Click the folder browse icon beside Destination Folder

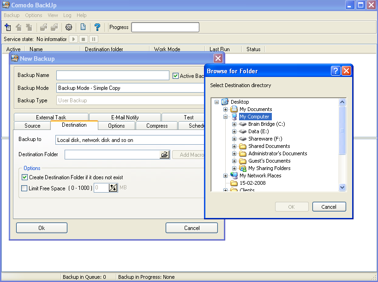pyautogui.click(x=165, y=155)
